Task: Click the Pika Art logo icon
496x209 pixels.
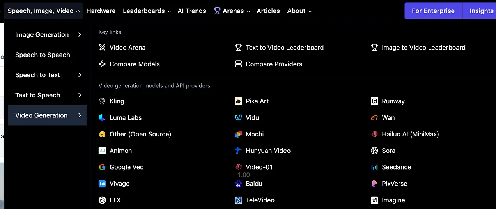Action: (238, 101)
